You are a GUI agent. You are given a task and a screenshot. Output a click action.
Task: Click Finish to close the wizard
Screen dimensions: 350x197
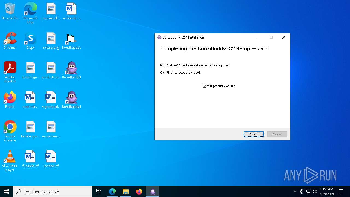click(253, 134)
